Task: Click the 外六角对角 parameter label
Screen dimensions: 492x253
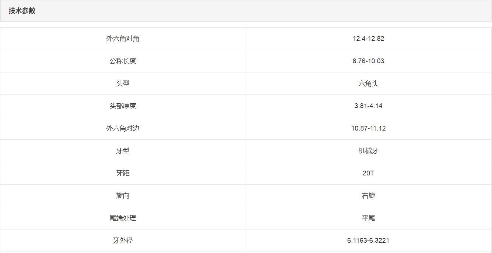Action: coord(123,39)
